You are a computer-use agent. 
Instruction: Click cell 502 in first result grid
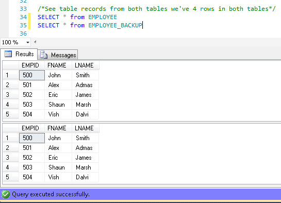click(32, 95)
